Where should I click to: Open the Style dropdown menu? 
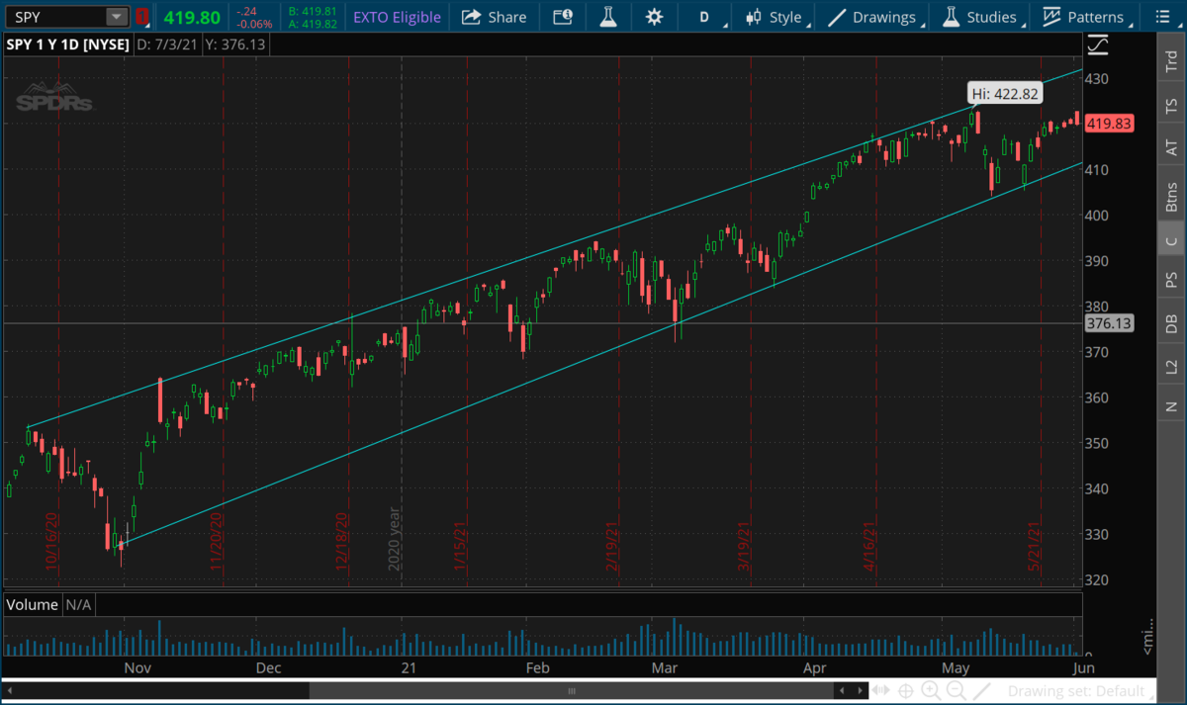coord(778,17)
